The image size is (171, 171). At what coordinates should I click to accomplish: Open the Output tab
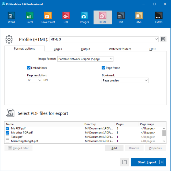click(x=85, y=49)
